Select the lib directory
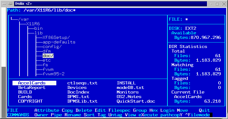This screenshot has width=228, height=119. click(x=38, y=33)
